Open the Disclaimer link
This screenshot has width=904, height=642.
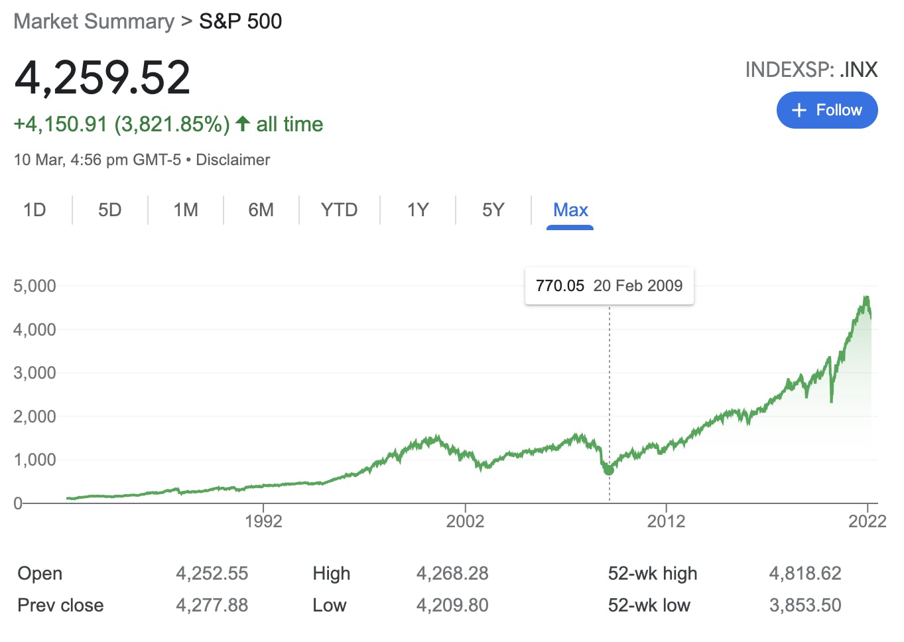[233, 160]
